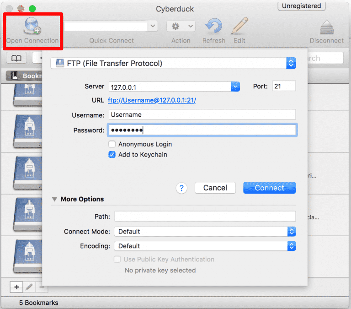Open the Action gear menu

coord(181,26)
